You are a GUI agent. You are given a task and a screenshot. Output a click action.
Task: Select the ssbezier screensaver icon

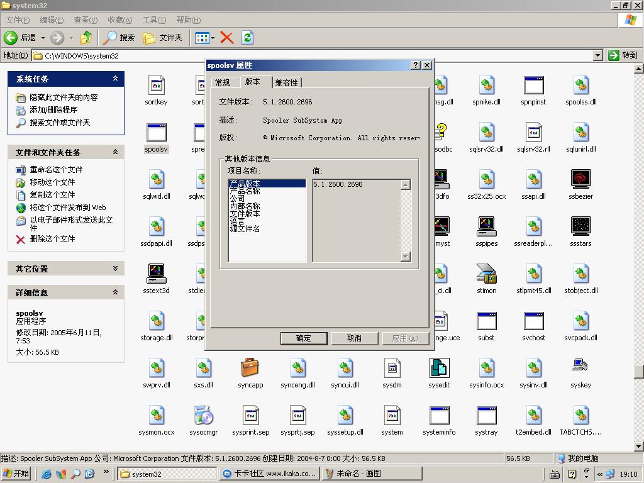click(580, 179)
